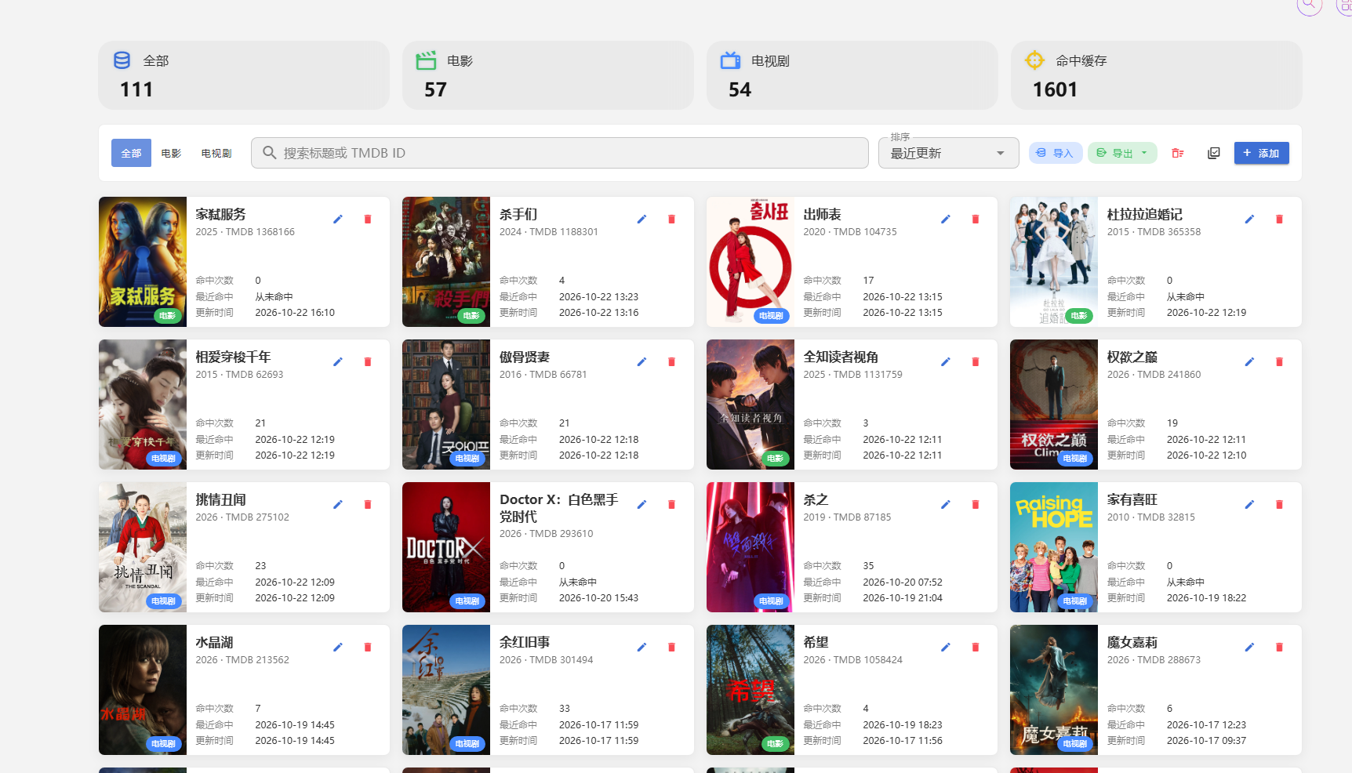Edit the 全知读者视角 entry
The image size is (1352, 773).
(946, 362)
